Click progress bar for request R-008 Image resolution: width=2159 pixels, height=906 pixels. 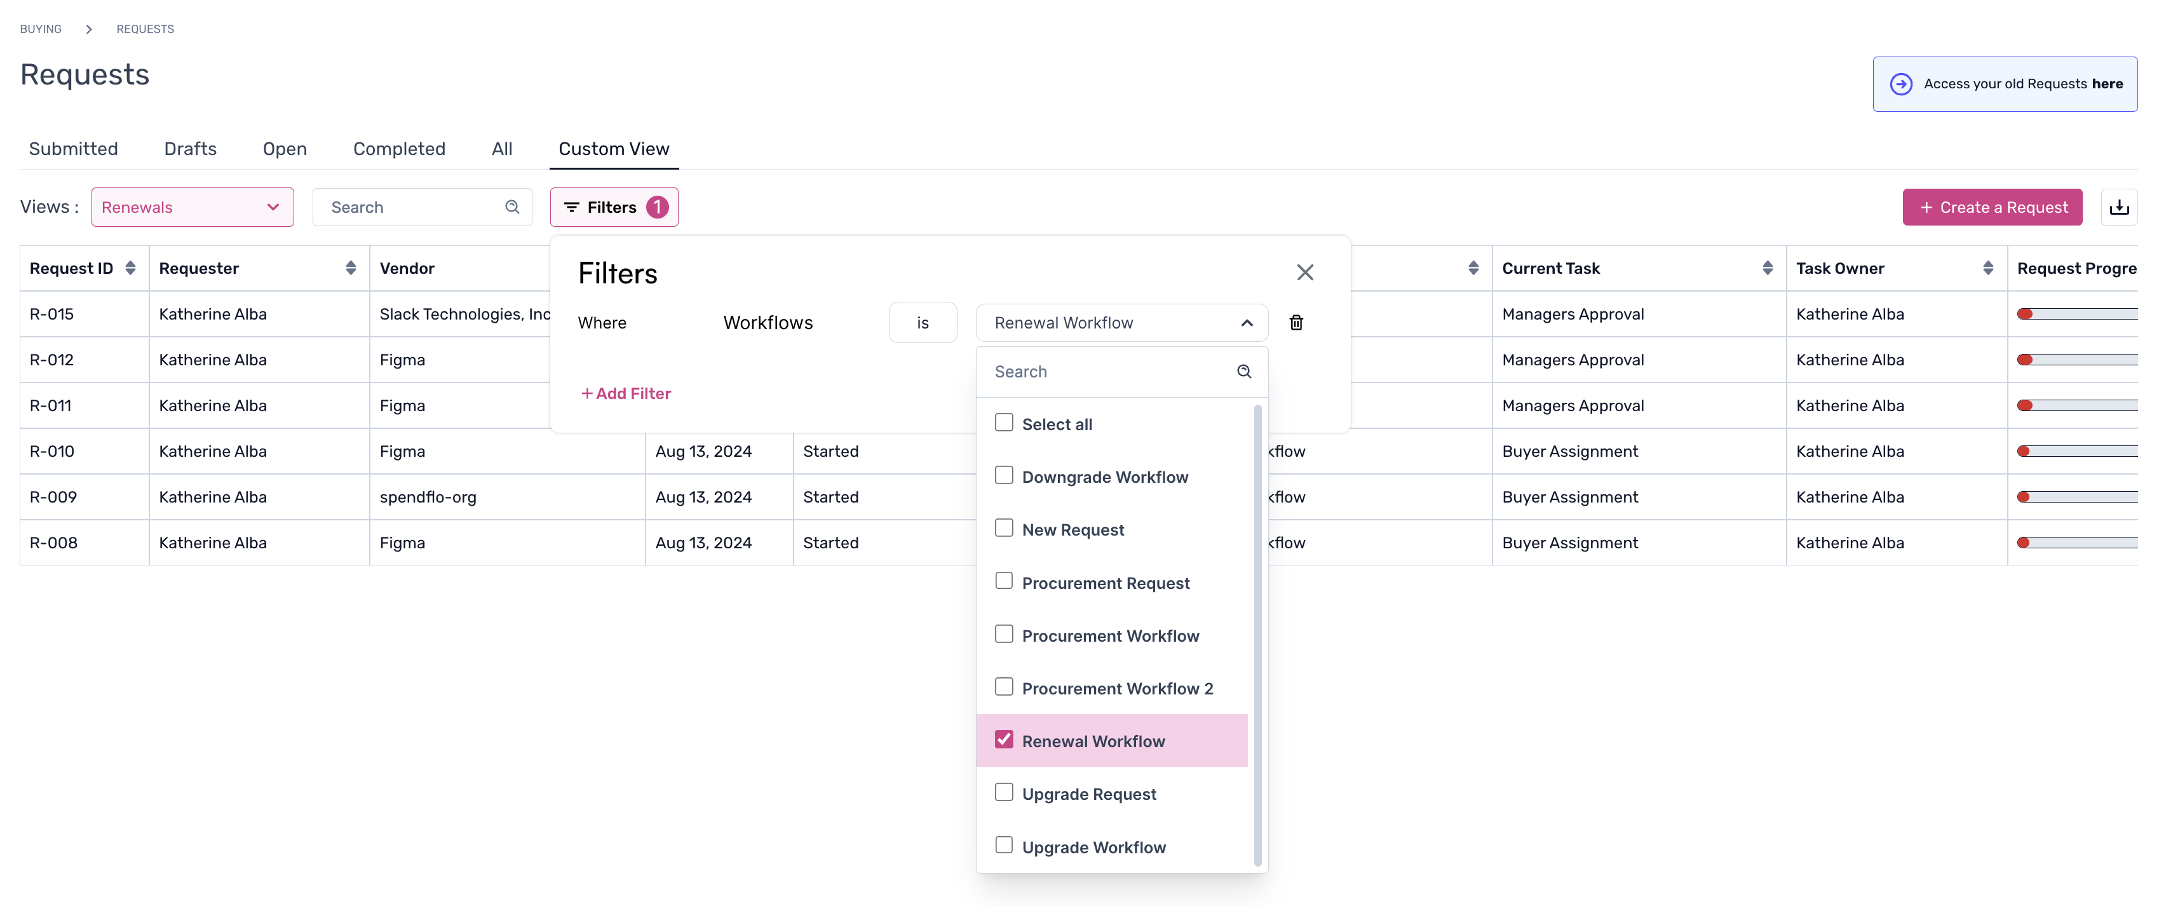click(x=2077, y=542)
